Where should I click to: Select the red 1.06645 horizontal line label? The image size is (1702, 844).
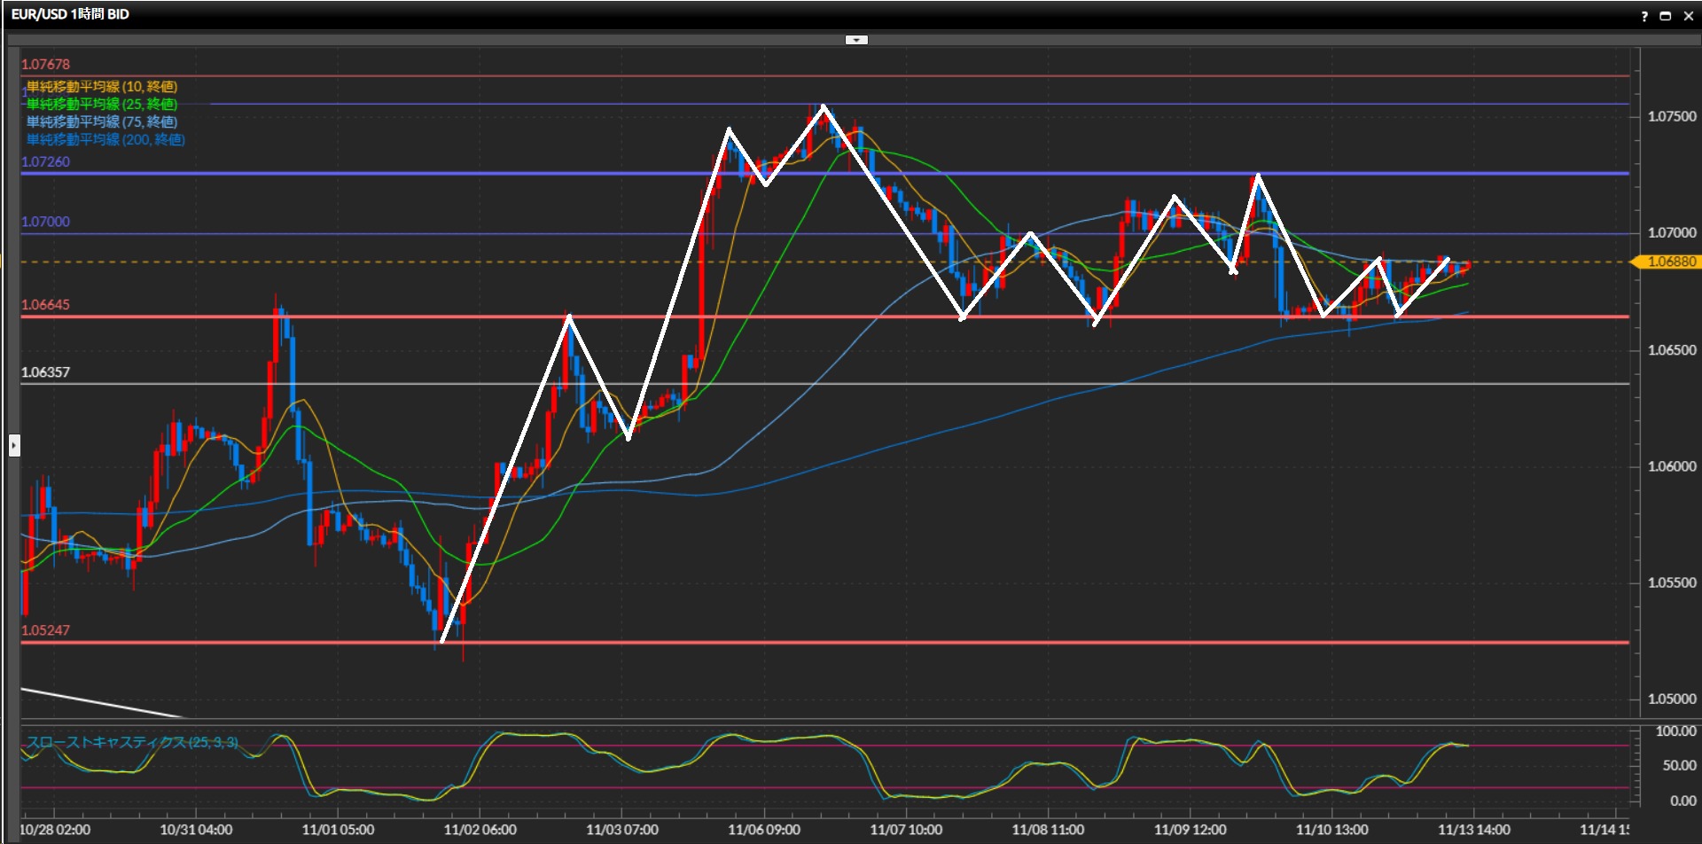point(45,305)
